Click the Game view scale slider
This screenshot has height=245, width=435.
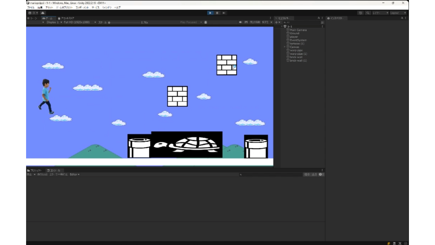point(124,23)
